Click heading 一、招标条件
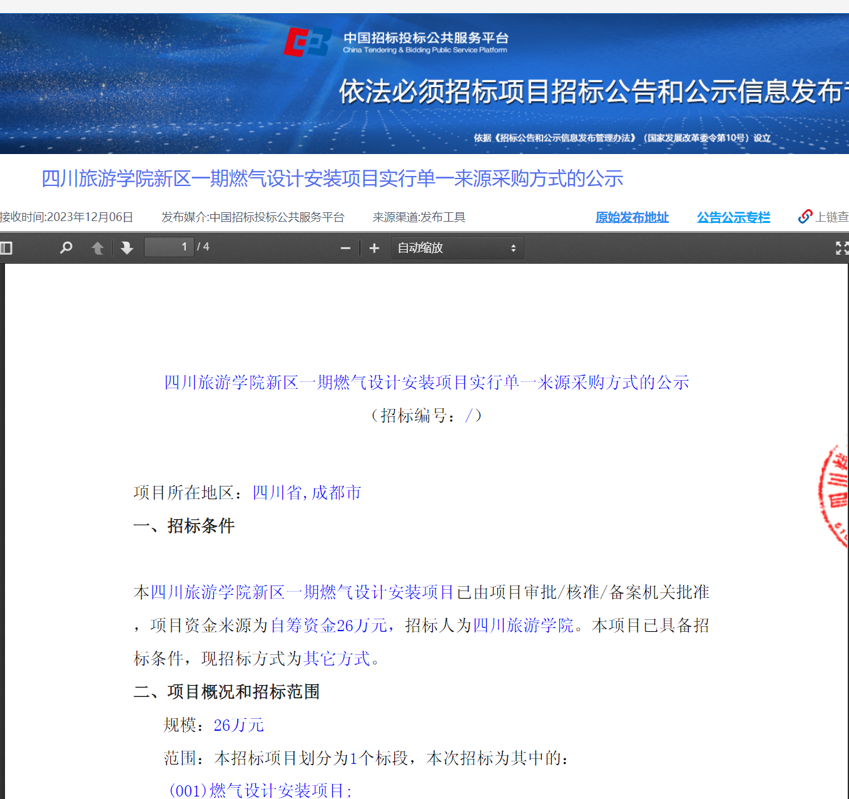This screenshot has width=849, height=799. [184, 526]
